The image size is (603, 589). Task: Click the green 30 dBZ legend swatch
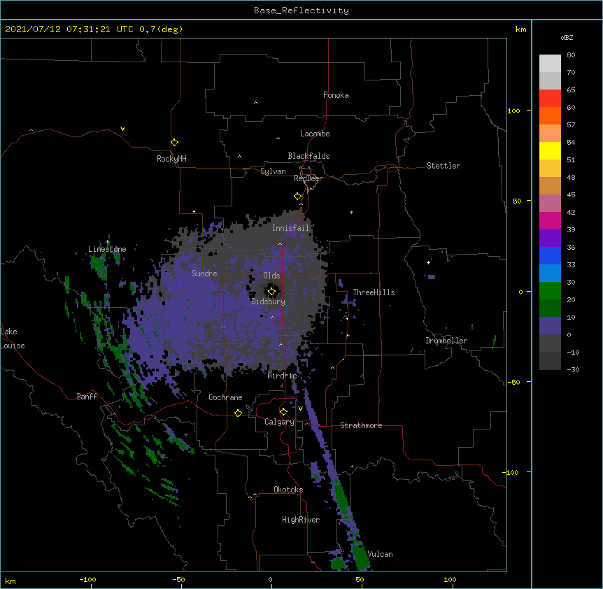[550, 291]
